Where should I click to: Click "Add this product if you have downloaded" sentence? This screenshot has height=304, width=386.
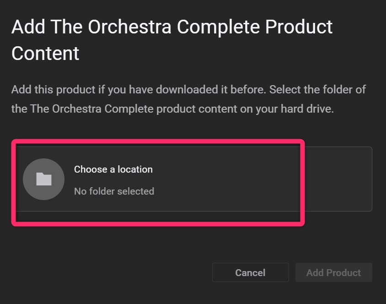[137, 89]
